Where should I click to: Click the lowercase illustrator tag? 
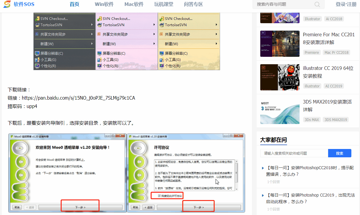pyautogui.click(x=312, y=86)
